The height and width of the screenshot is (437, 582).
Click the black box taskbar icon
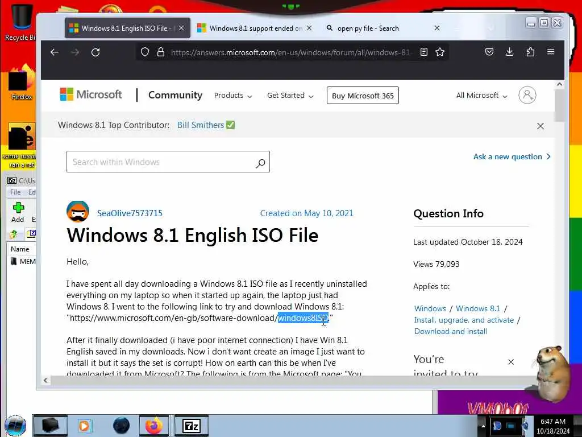pyautogui.click(x=50, y=426)
